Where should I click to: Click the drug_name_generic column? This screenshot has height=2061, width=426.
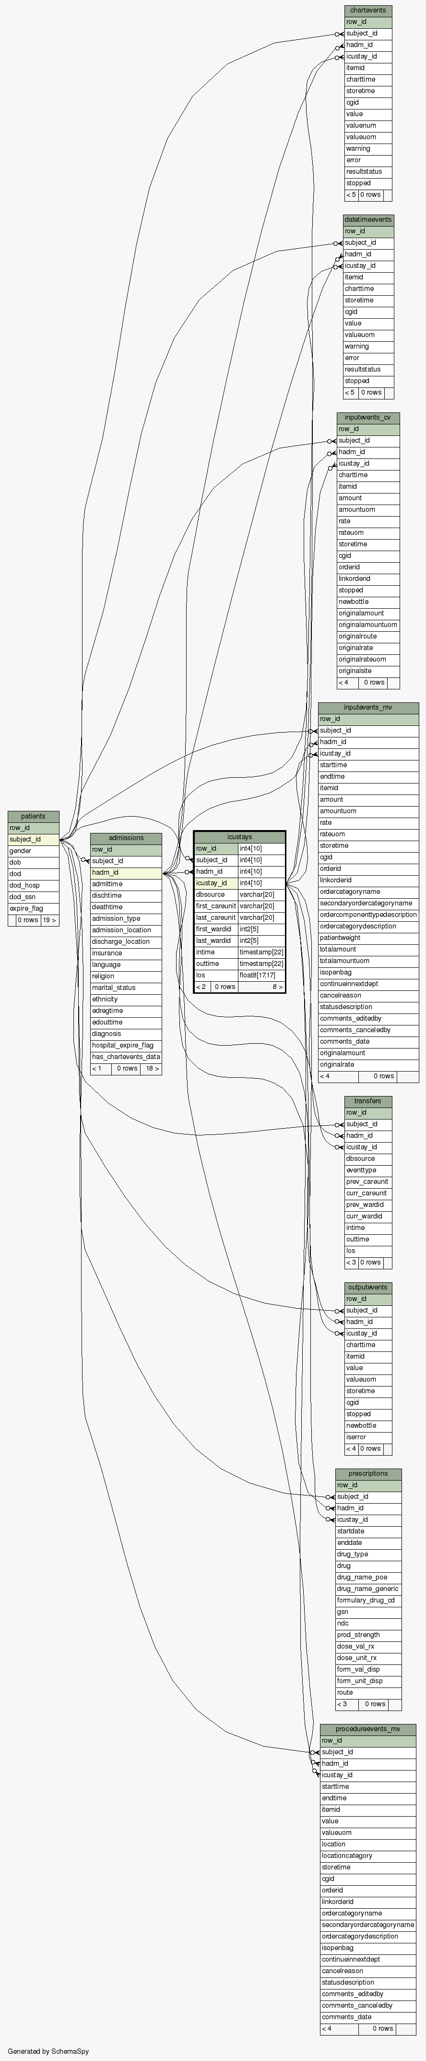point(367,1588)
